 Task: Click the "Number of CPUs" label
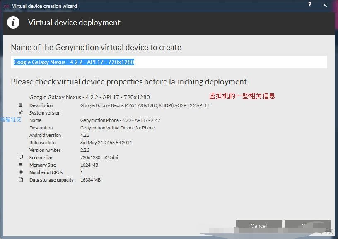pos(46,172)
